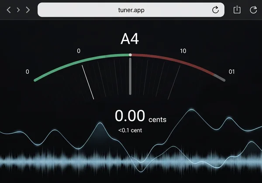Viewport: 262px width, 183px height.
Task: Click the tuner.app address bar
Action: click(x=131, y=10)
